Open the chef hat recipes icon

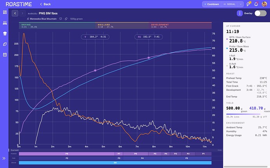pos(5,34)
